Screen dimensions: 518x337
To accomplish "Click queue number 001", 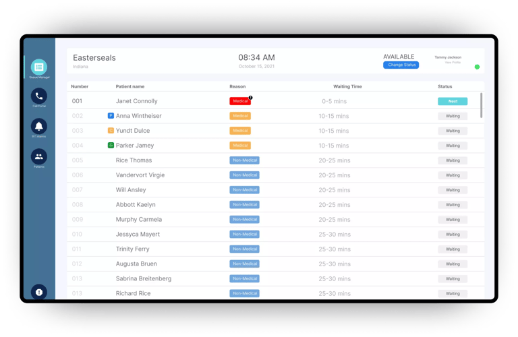I will 77,101.
